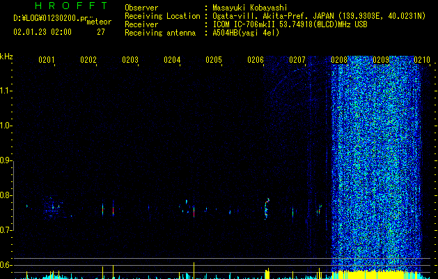Click the Observer label

(141, 8)
